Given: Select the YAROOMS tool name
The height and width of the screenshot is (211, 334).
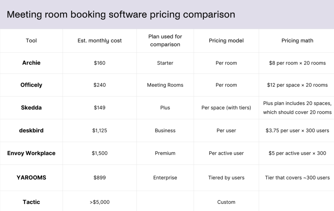Looking at the screenshot, I should tap(31, 178).
